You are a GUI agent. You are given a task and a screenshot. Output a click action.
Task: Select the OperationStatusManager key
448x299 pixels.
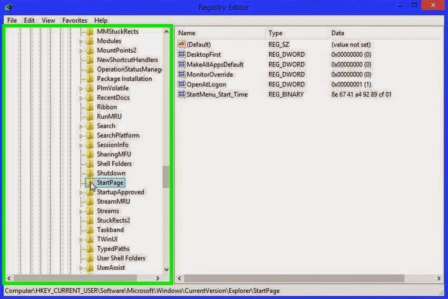[130, 69]
